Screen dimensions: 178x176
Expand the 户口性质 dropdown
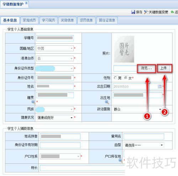(x=60, y=156)
